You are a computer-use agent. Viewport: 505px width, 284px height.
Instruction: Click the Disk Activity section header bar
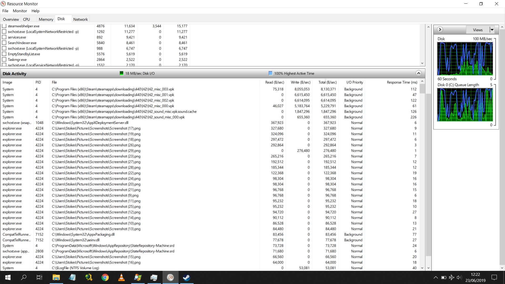coord(213,73)
